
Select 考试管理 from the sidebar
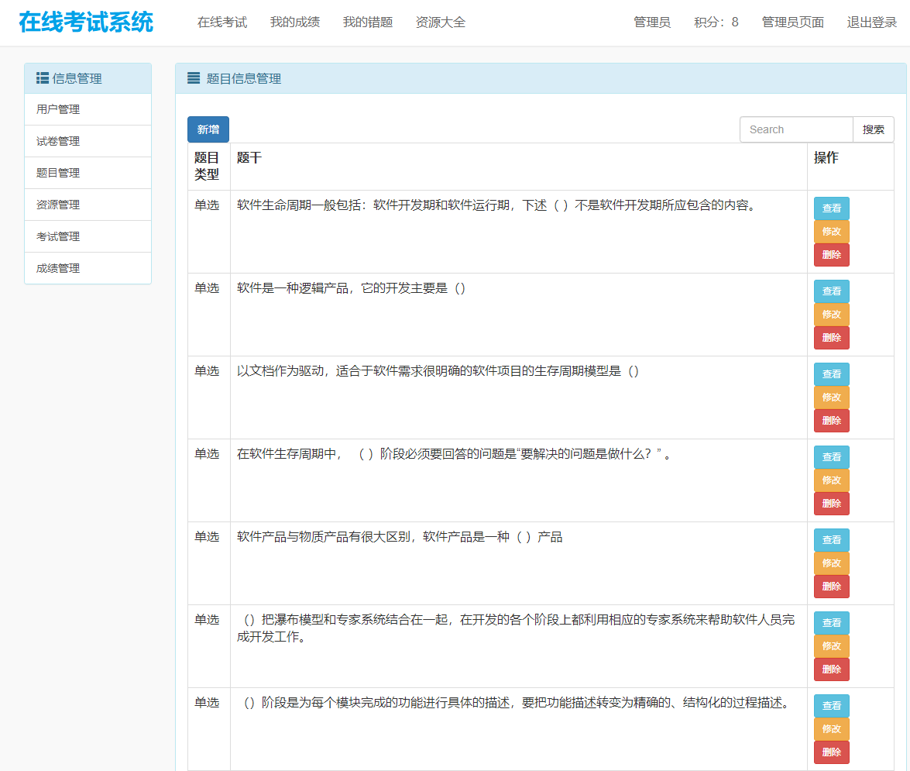click(x=88, y=236)
